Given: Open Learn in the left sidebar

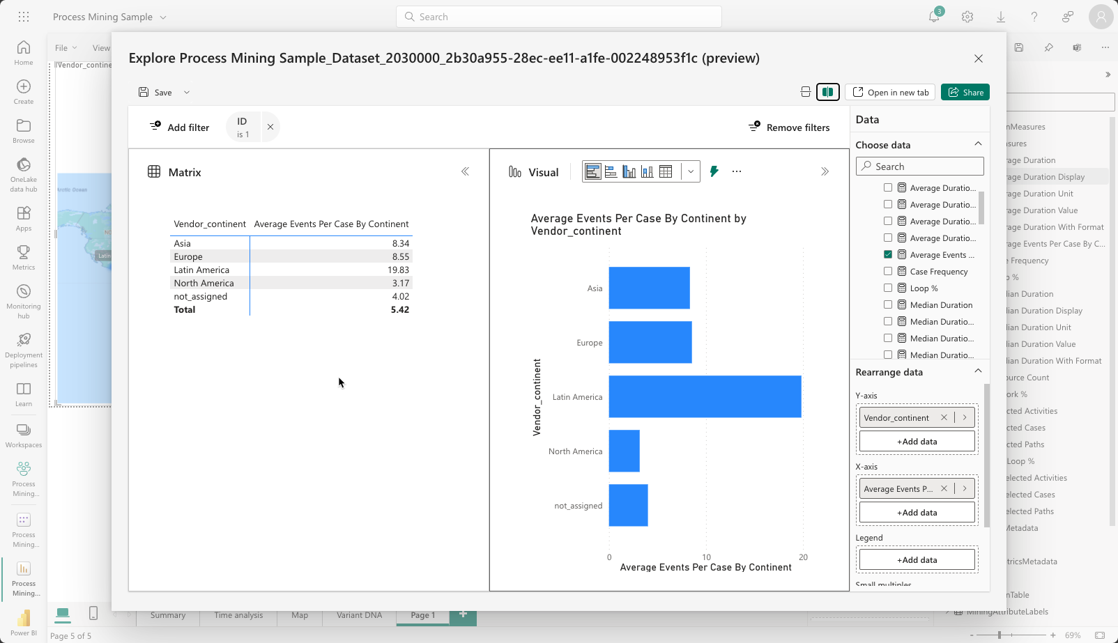Looking at the screenshot, I should [24, 394].
